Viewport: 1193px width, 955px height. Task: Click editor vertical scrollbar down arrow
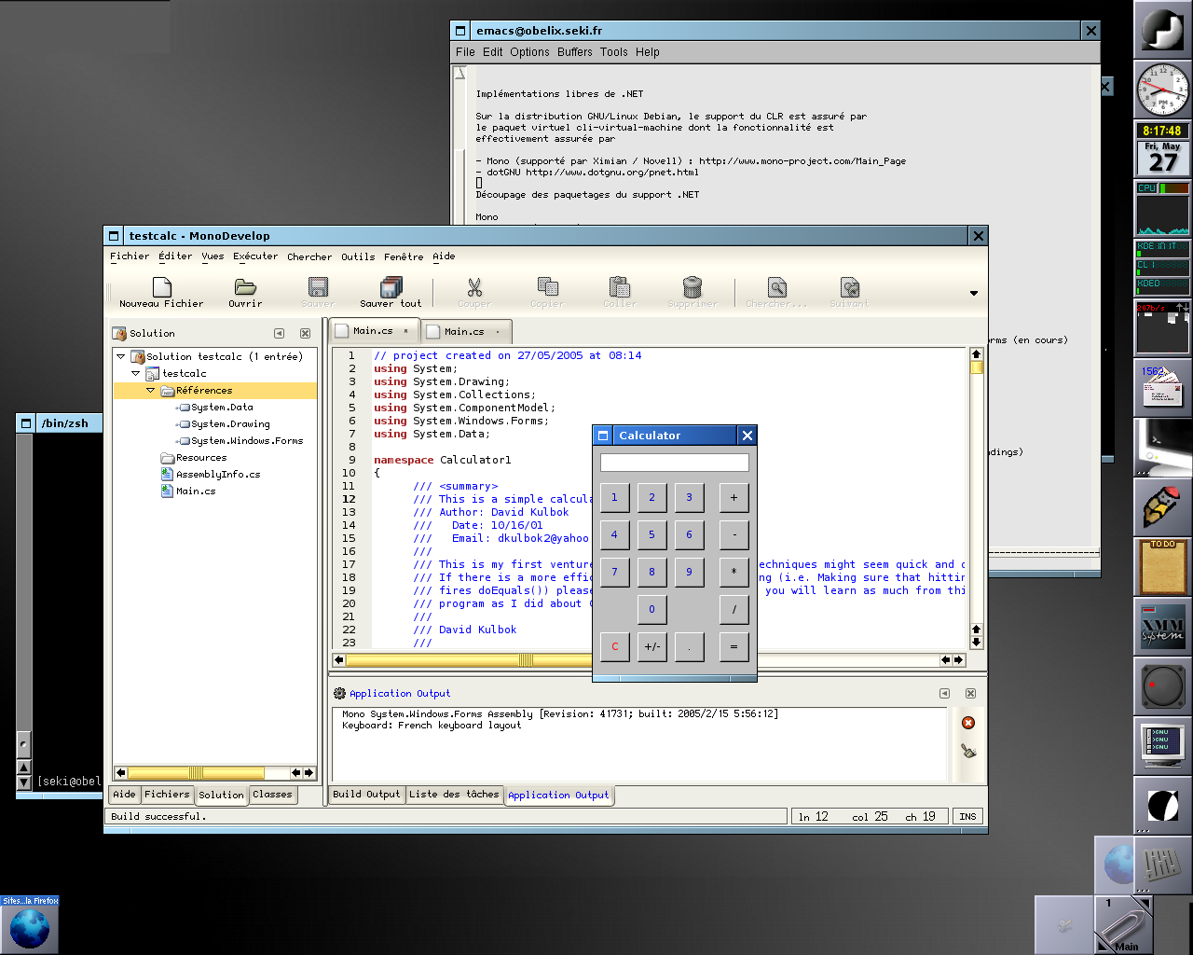tap(976, 642)
